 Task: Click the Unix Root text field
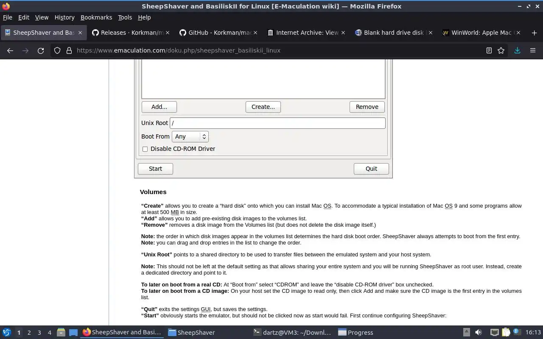point(277,123)
